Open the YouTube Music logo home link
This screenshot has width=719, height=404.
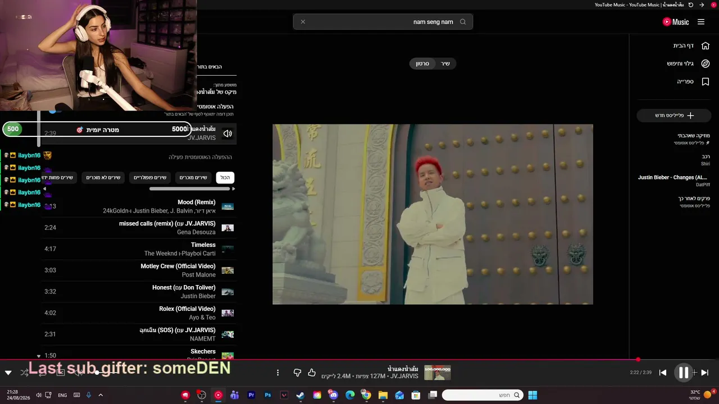[x=676, y=22]
